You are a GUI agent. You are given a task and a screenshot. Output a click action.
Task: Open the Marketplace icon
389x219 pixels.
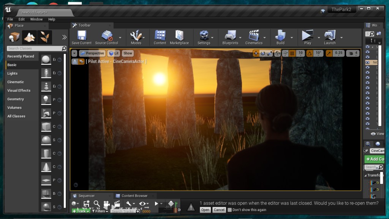pyautogui.click(x=179, y=36)
